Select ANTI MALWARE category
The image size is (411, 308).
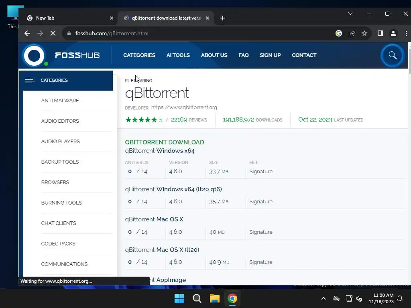click(60, 101)
